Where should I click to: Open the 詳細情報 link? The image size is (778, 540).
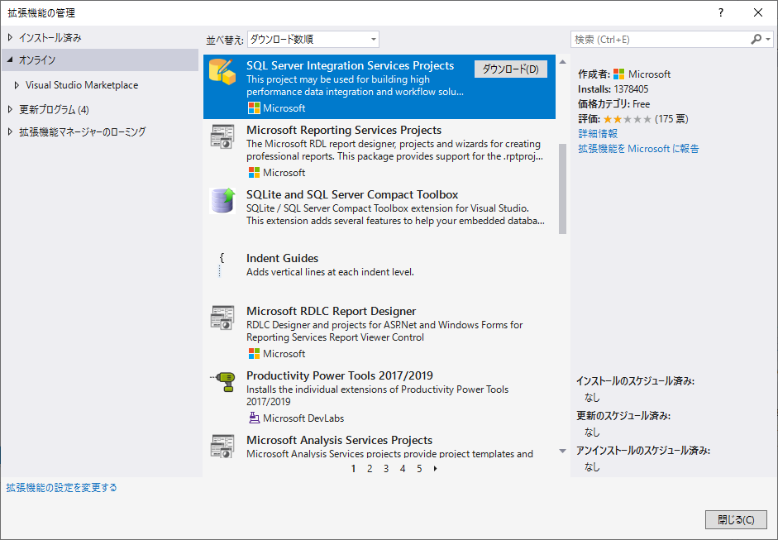pyautogui.click(x=597, y=133)
